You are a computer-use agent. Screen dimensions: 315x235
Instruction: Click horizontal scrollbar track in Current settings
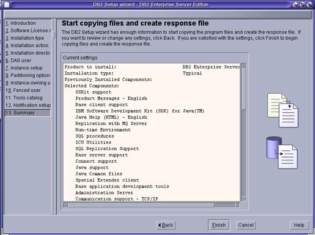point(224,205)
